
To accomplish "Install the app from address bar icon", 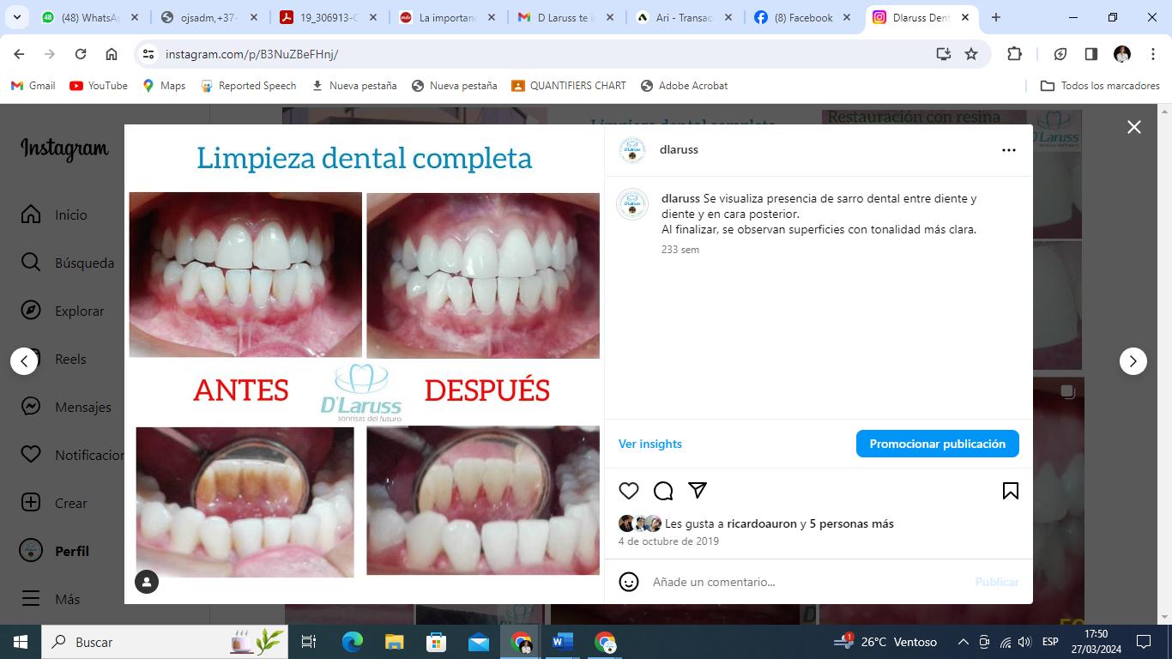I will pyautogui.click(x=944, y=54).
